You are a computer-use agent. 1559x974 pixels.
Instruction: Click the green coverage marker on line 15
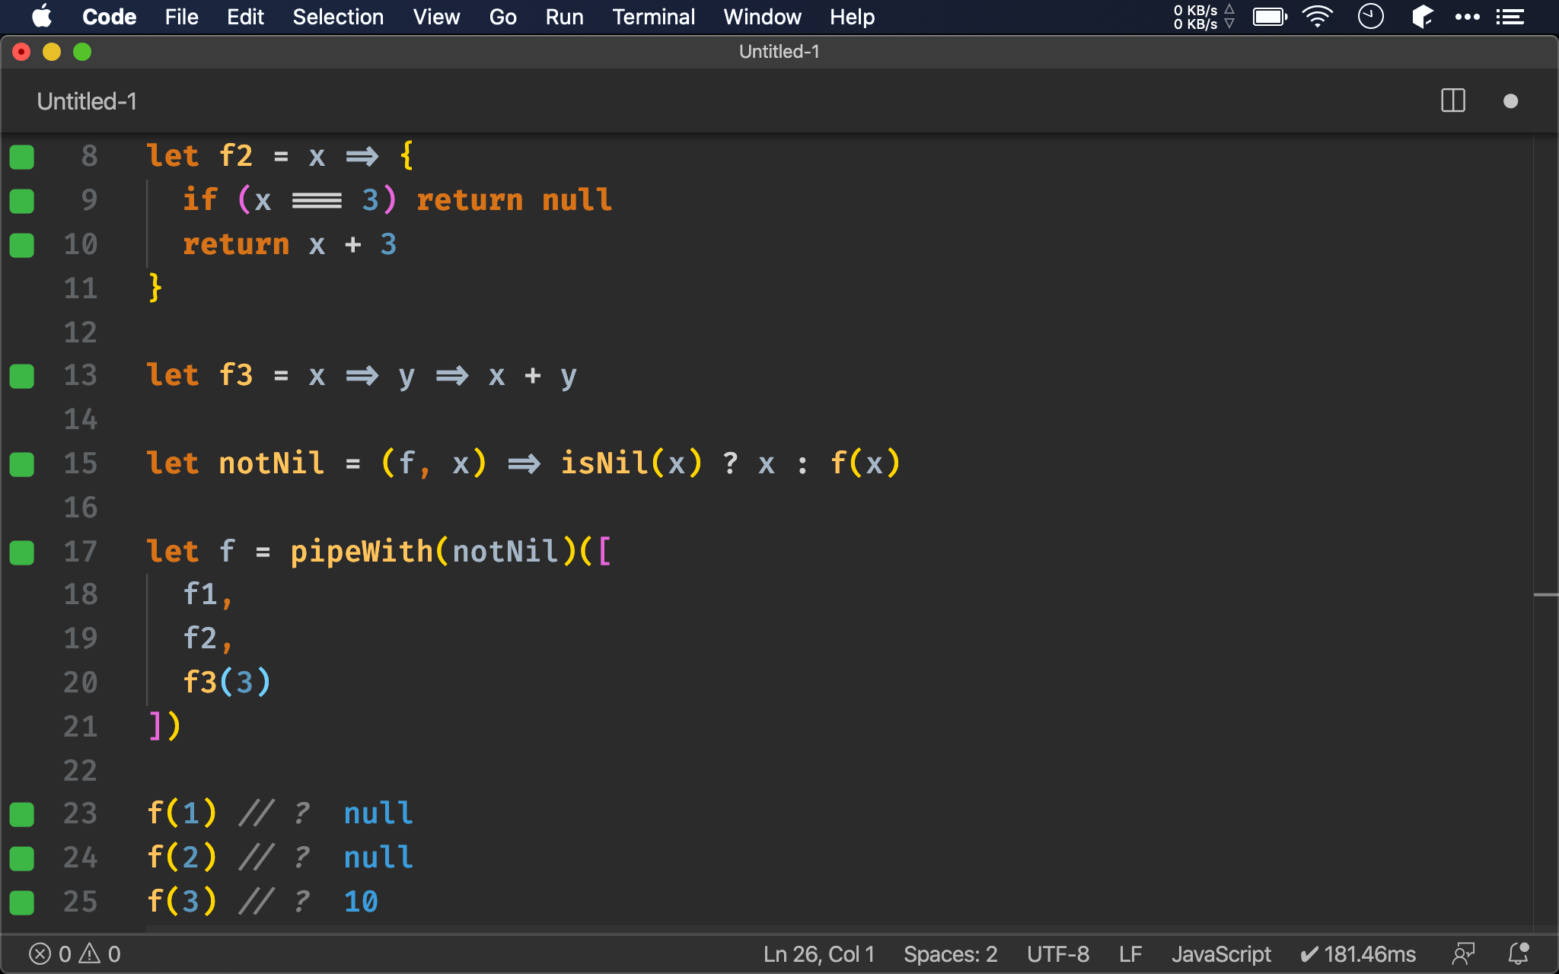(x=22, y=464)
